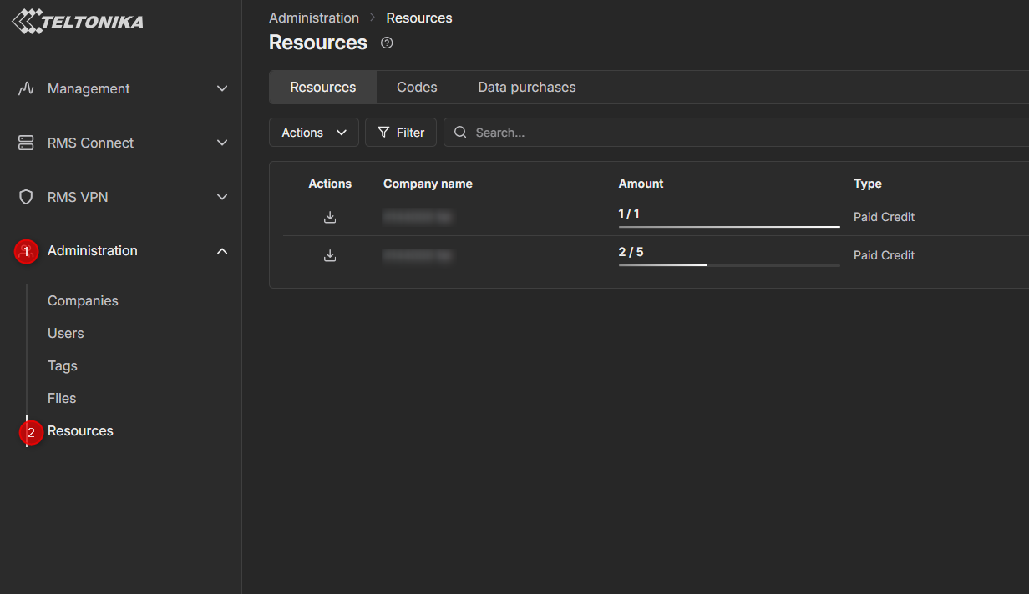Open Companies in the sidebar
Viewport: 1029px width, 594px height.
click(x=83, y=300)
